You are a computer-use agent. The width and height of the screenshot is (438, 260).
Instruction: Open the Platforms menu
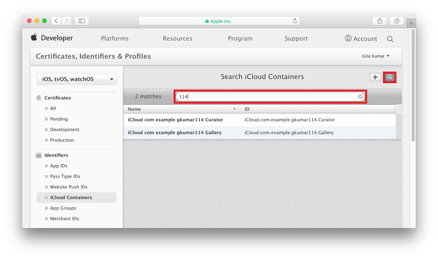[115, 39]
